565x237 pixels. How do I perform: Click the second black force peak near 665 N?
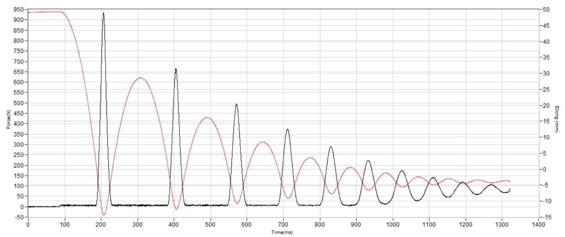click(175, 69)
